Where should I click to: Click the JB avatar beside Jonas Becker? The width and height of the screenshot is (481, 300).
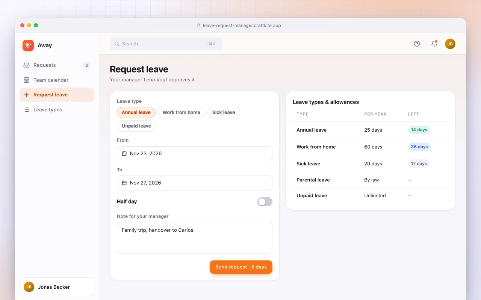click(x=29, y=287)
